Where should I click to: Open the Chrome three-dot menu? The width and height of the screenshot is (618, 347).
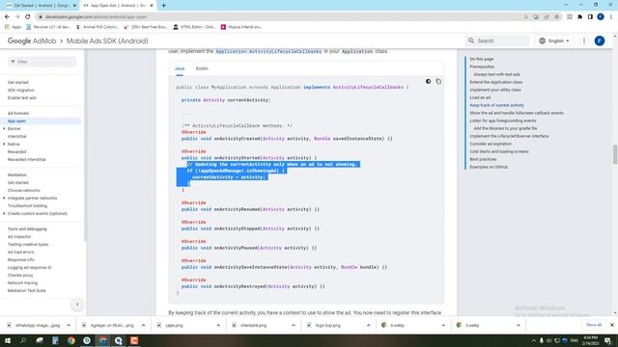click(611, 17)
